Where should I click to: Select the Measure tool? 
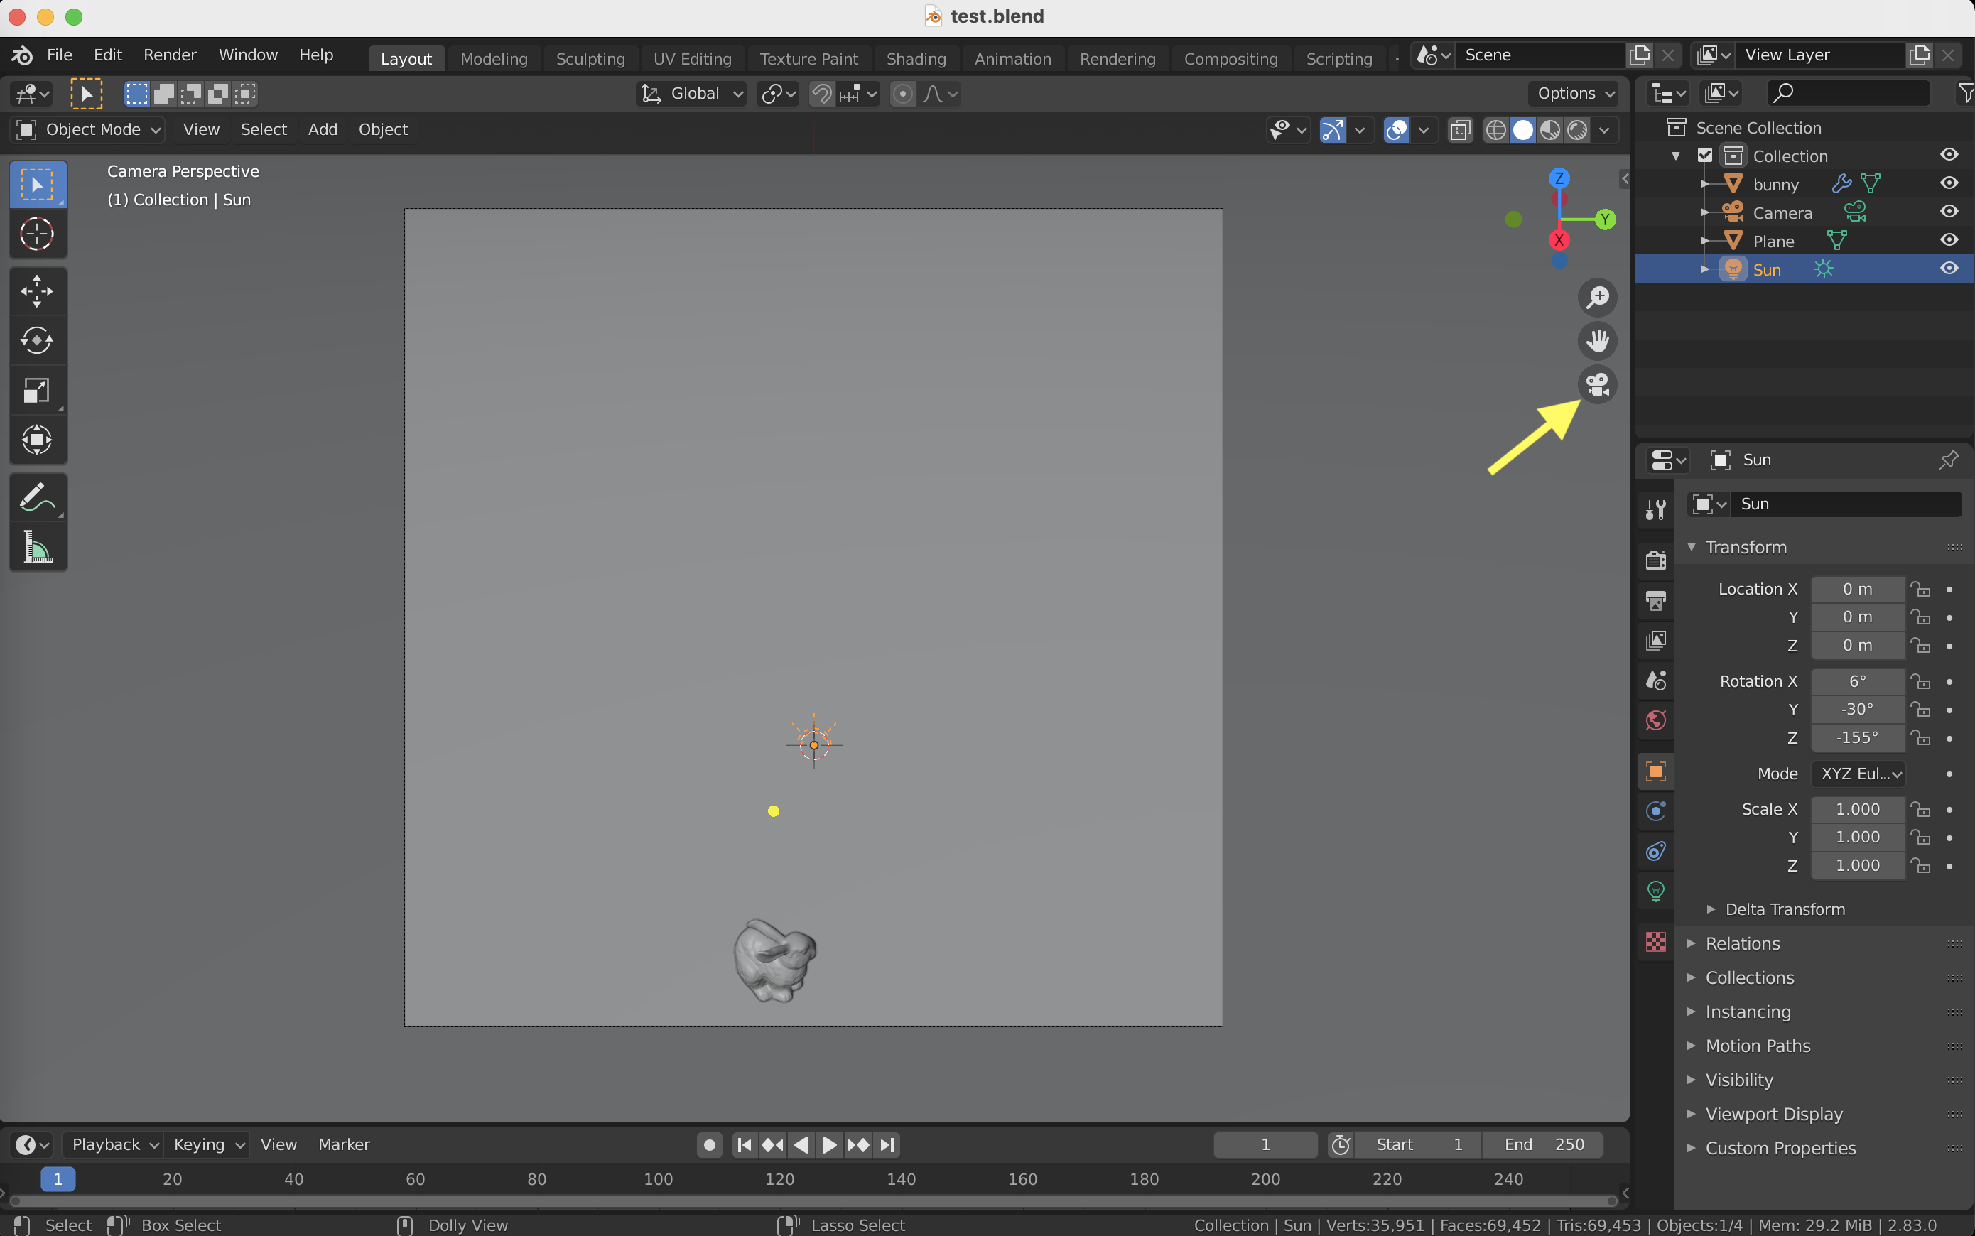point(37,547)
